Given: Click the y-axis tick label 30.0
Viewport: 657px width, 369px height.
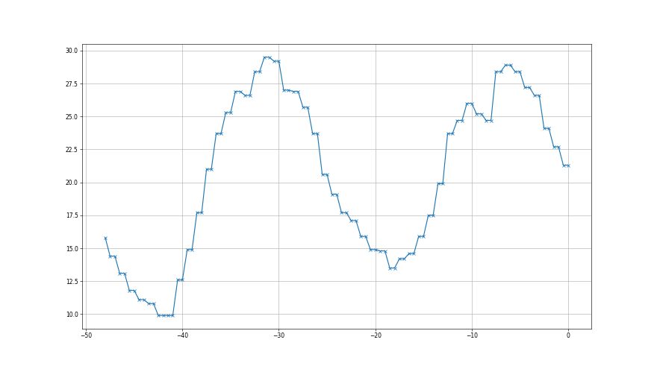Looking at the screenshot, I should tap(71, 51).
